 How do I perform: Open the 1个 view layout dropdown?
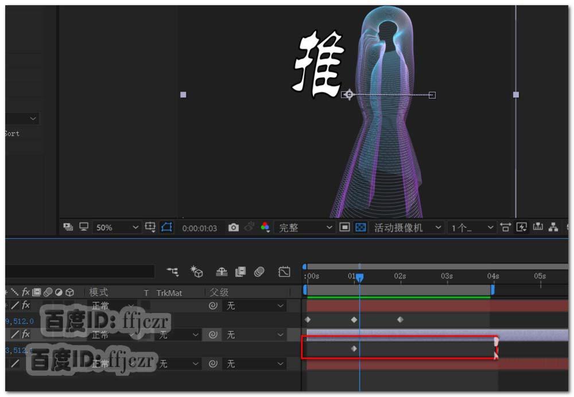point(471,227)
